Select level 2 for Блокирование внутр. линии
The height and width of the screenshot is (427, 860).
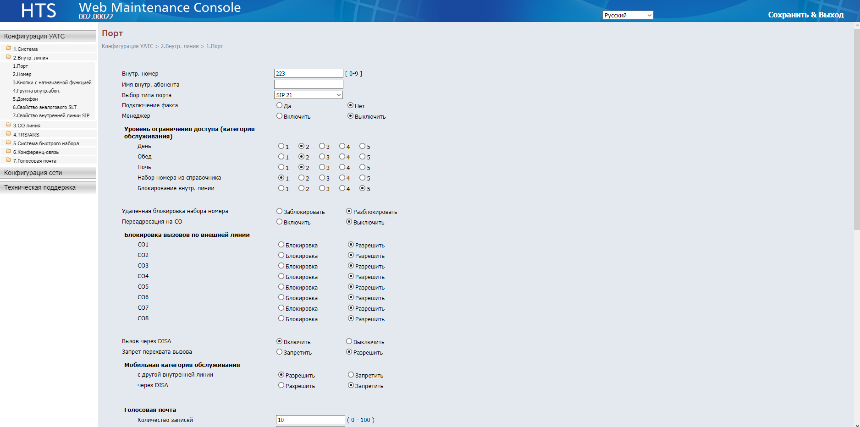click(301, 188)
